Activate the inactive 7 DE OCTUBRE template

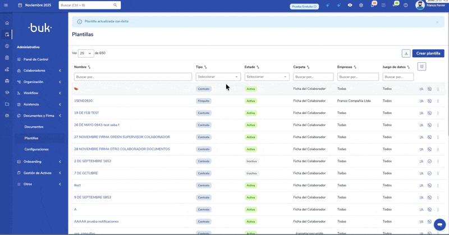(429, 173)
